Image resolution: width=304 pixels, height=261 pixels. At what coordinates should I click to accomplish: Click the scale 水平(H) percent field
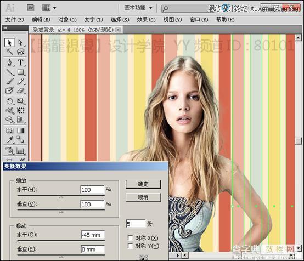coord(92,190)
